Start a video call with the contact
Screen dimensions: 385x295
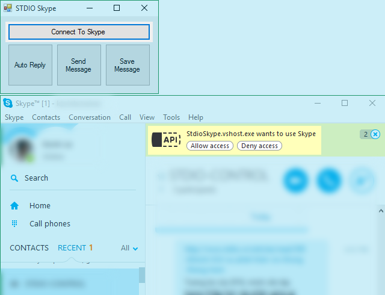click(x=295, y=181)
